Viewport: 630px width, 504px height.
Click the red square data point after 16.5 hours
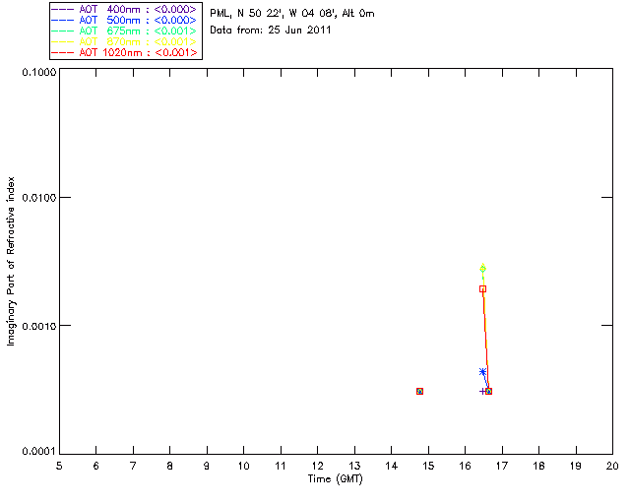[488, 391]
